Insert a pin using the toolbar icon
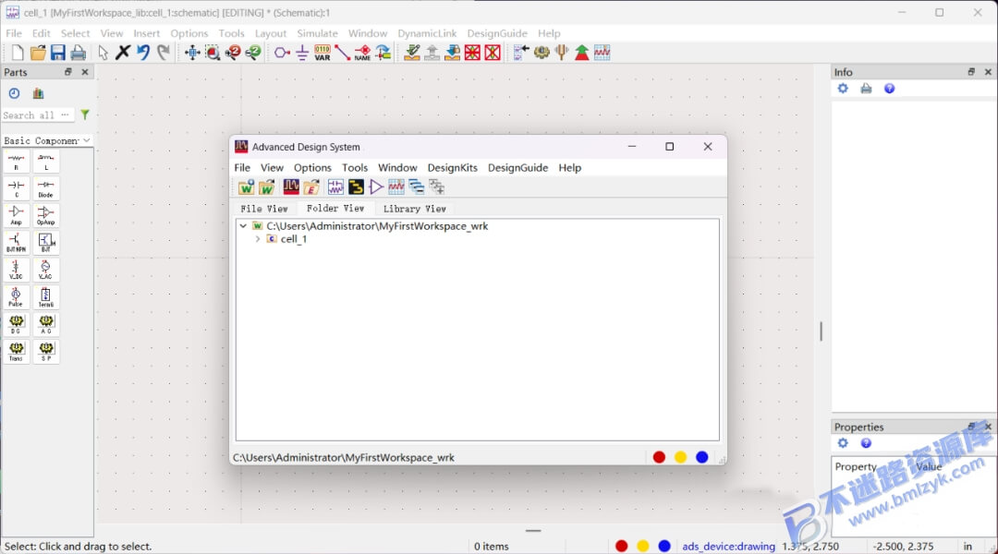Viewport: 998px width, 554px height. point(282,53)
